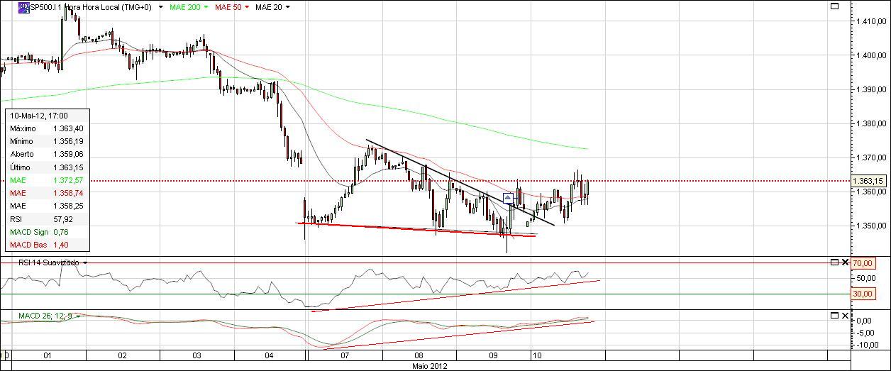The image size is (891, 371).
Task: Open the MAE 200 indicator dropdown
Action: click(x=206, y=7)
